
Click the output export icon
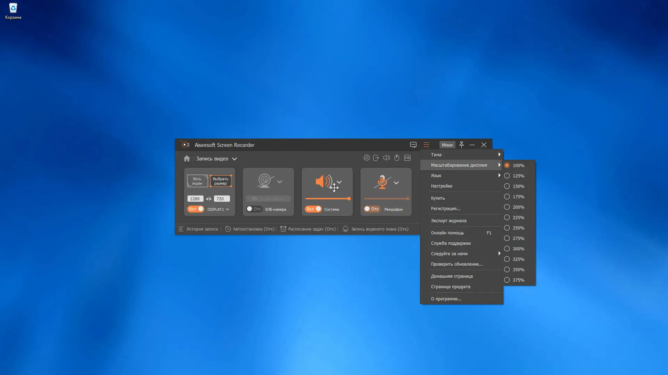point(376,158)
